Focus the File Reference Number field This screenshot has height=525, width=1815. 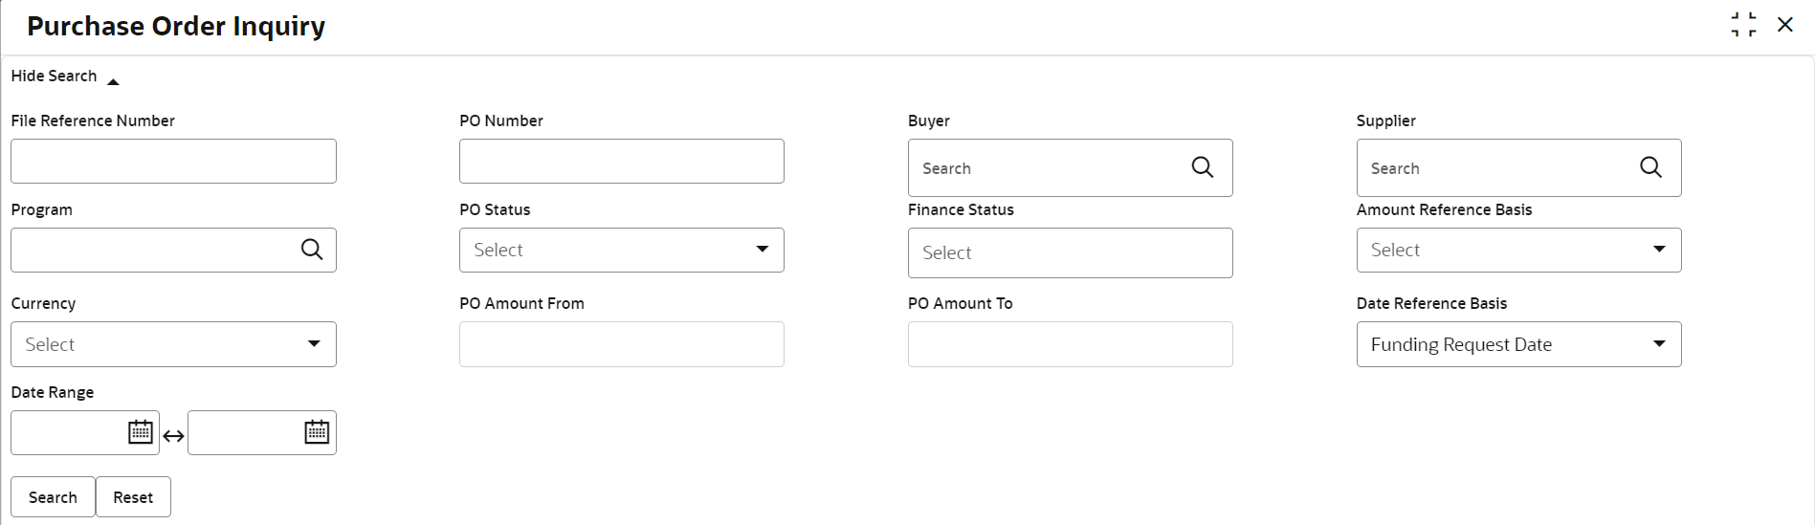coord(173,161)
